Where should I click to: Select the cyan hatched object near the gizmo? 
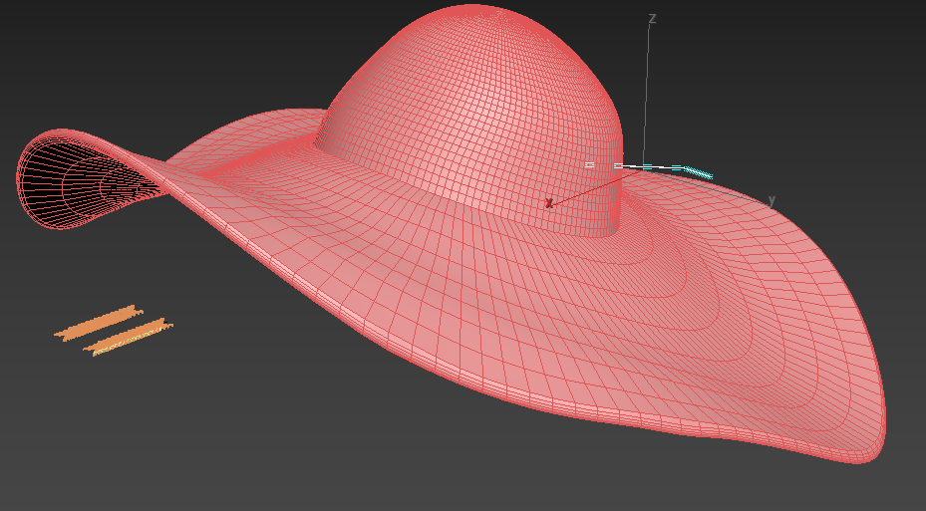698,173
